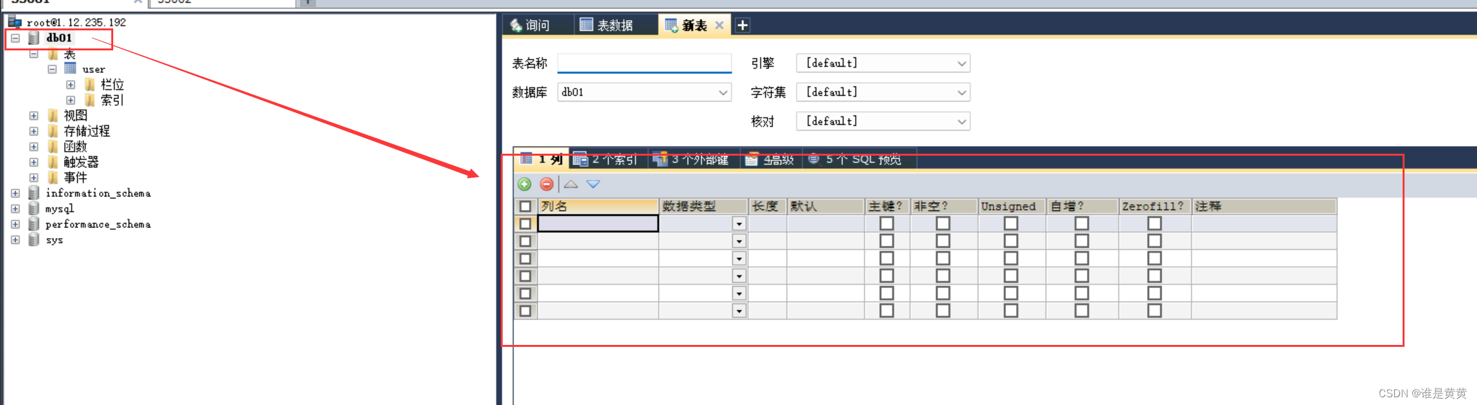
Task: Click the green add column icon
Action: [x=525, y=184]
